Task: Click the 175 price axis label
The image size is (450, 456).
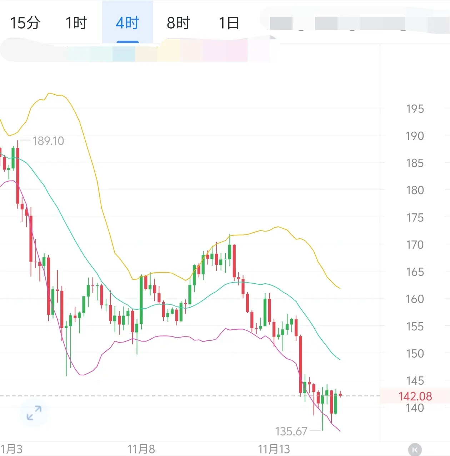Action: [415, 218]
